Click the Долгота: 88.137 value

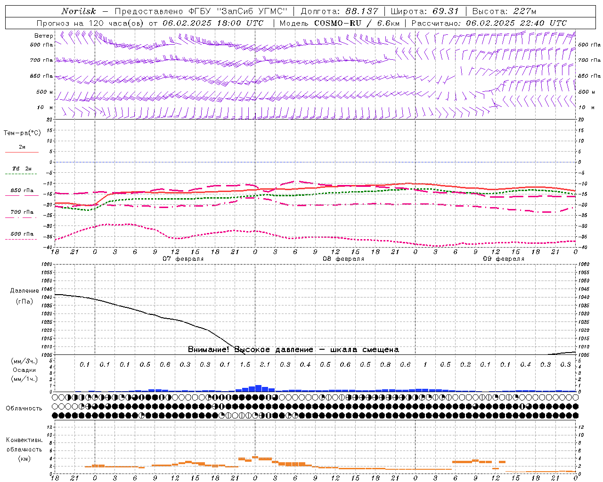tap(339, 11)
